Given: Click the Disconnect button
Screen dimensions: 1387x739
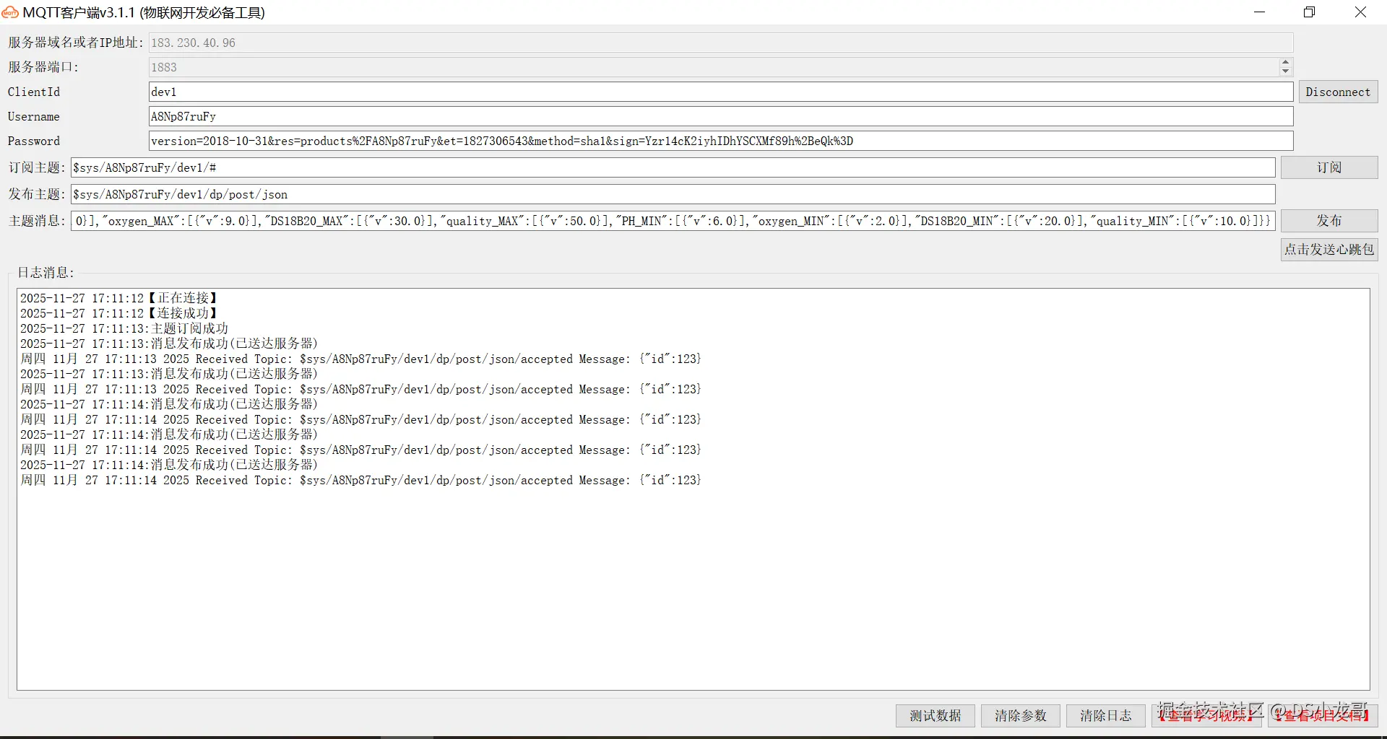Looking at the screenshot, I should coord(1338,92).
